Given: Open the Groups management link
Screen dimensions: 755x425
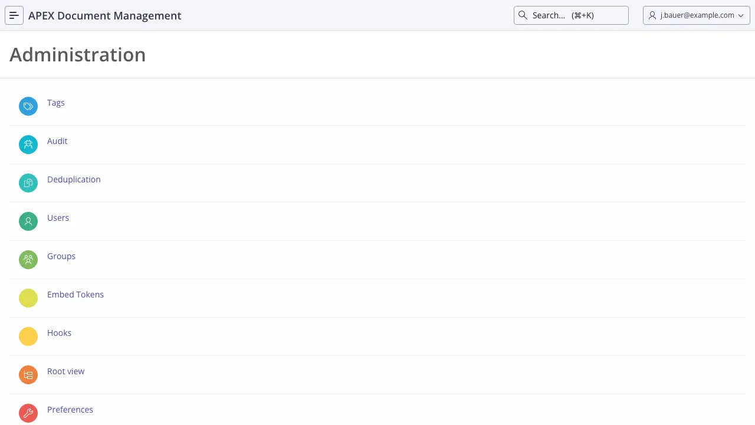Looking at the screenshot, I should point(61,256).
